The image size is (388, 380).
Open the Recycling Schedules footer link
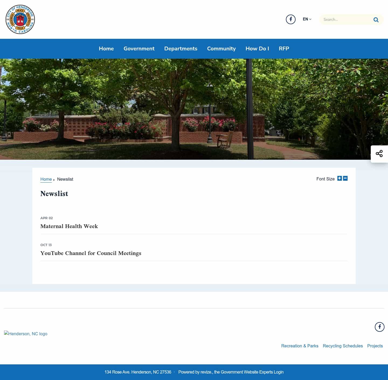[x=343, y=346]
